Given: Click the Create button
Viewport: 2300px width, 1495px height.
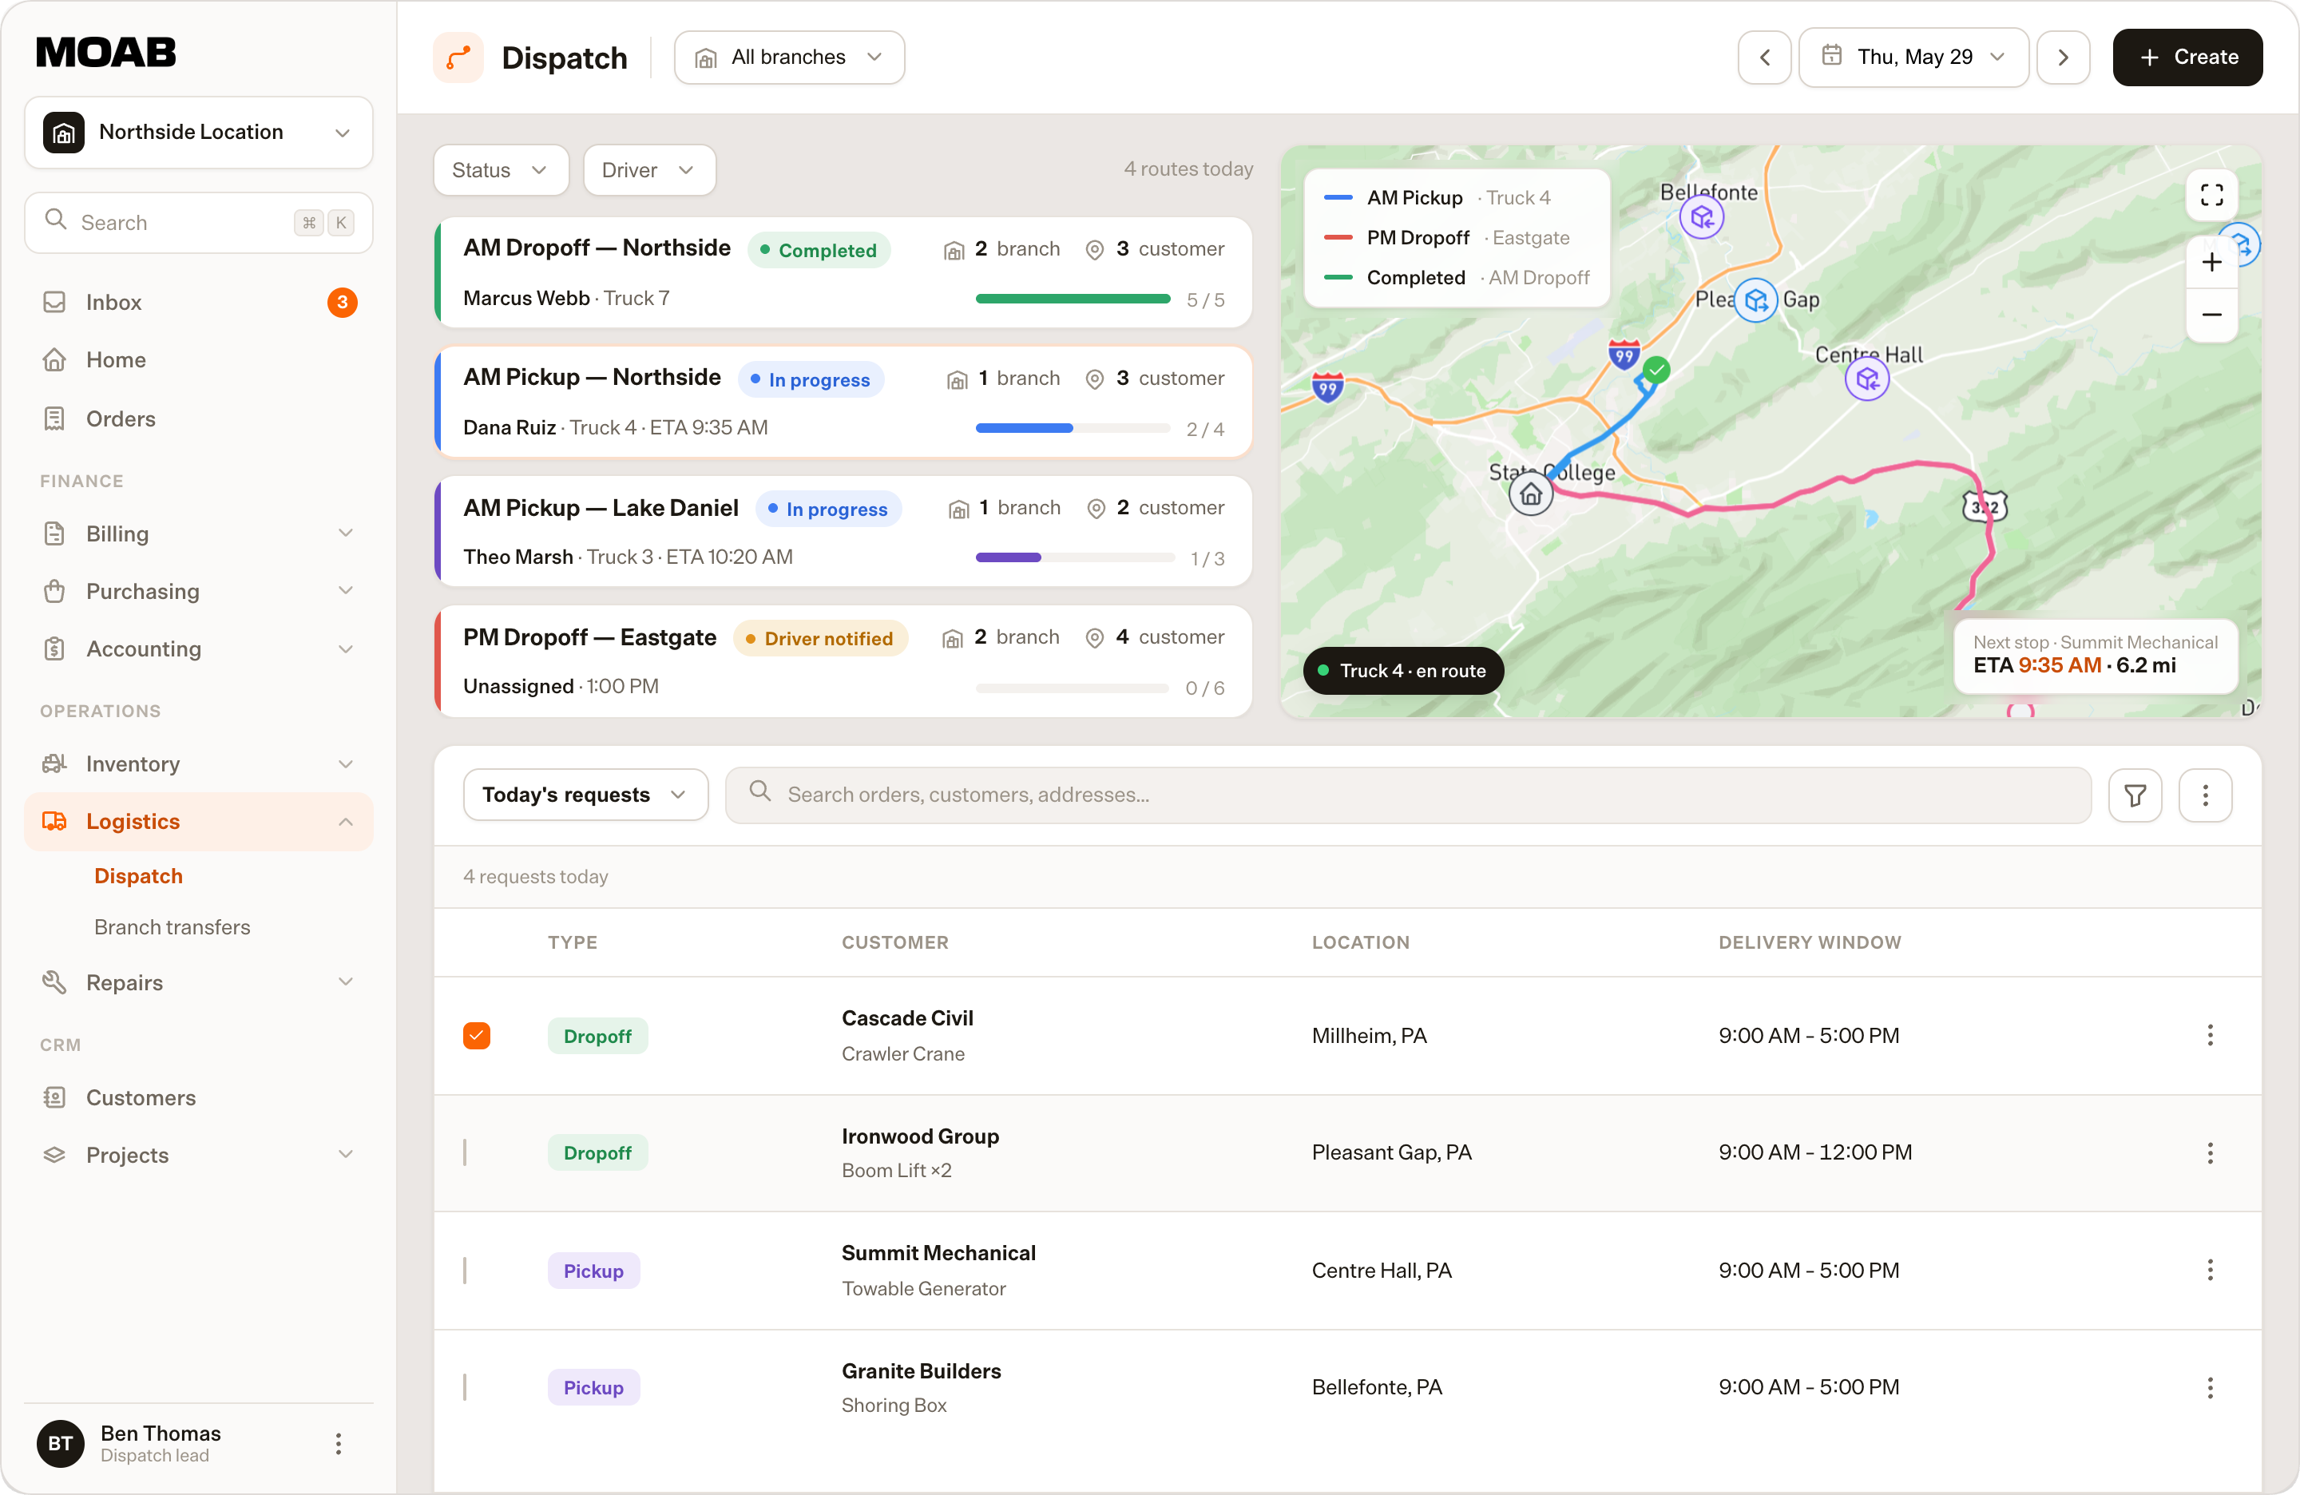Looking at the screenshot, I should coord(2187,57).
